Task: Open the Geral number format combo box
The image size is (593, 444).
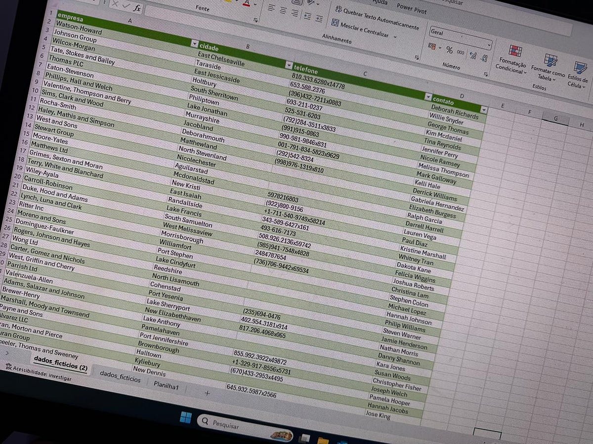Action: pos(460,37)
